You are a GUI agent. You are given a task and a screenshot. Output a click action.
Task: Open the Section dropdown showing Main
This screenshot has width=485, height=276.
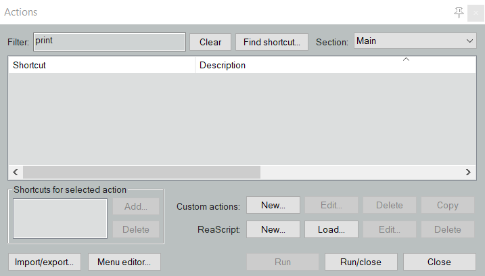(x=415, y=41)
